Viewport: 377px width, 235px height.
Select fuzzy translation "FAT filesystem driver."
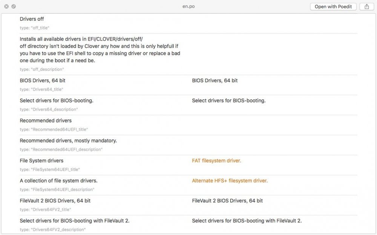[x=216, y=161]
